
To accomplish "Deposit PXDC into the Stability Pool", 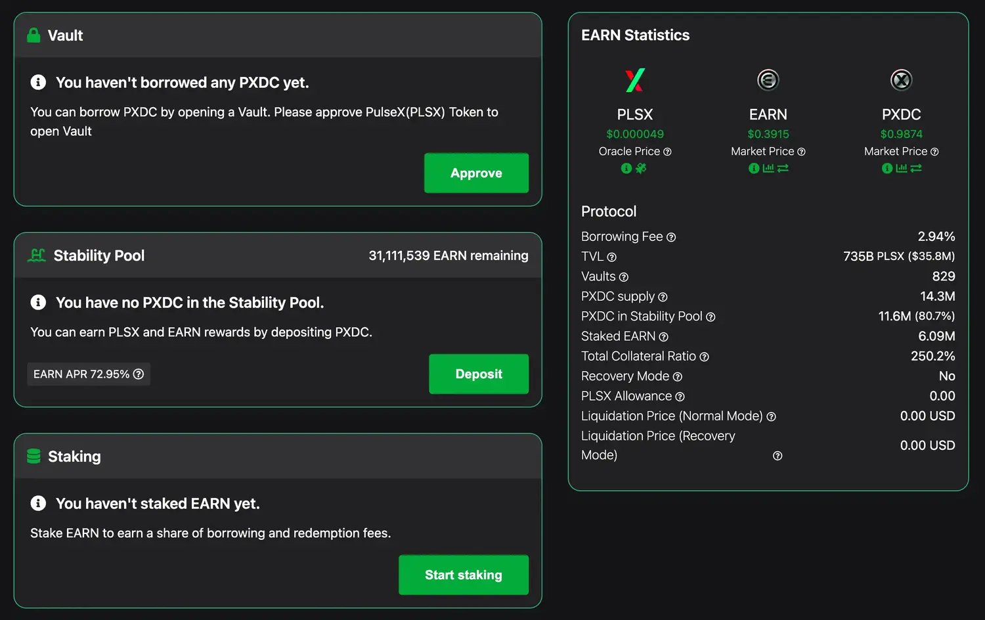I will point(479,374).
